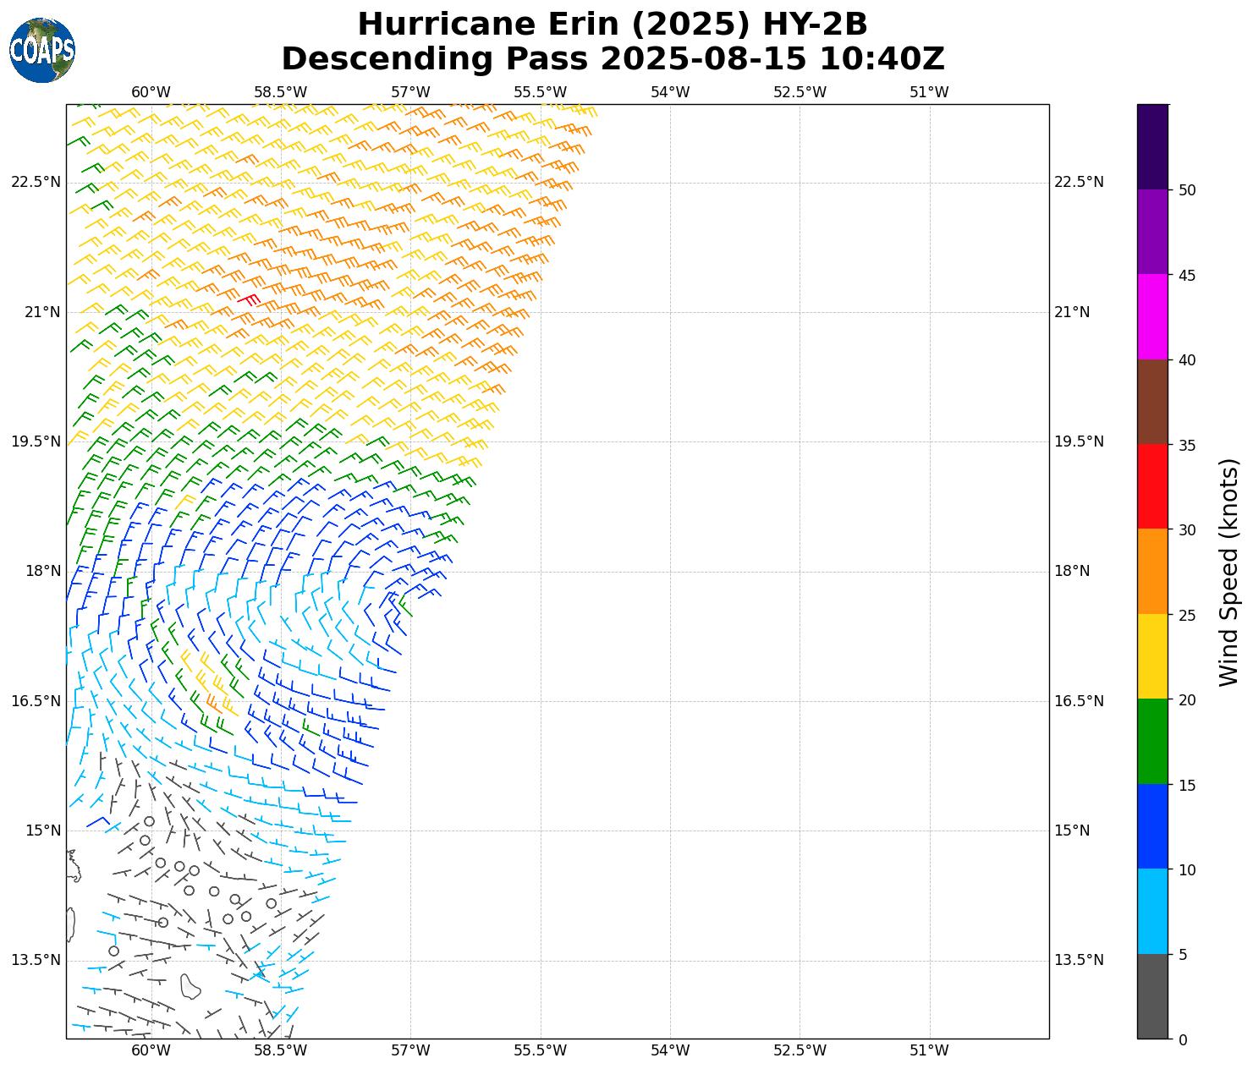Click the Hurricane Erin (2025) HY-2B title
This screenshot has height=1069, width=1253.
(x=613, y=25)
